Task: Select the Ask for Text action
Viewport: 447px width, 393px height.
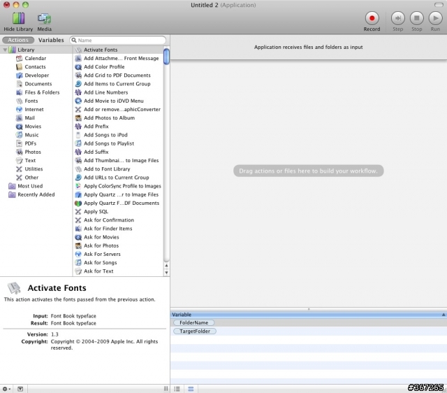Action: (118, 271)
